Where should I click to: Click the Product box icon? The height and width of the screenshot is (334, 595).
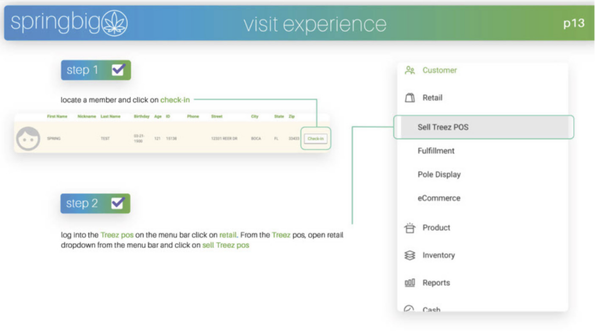click(410, 228)
